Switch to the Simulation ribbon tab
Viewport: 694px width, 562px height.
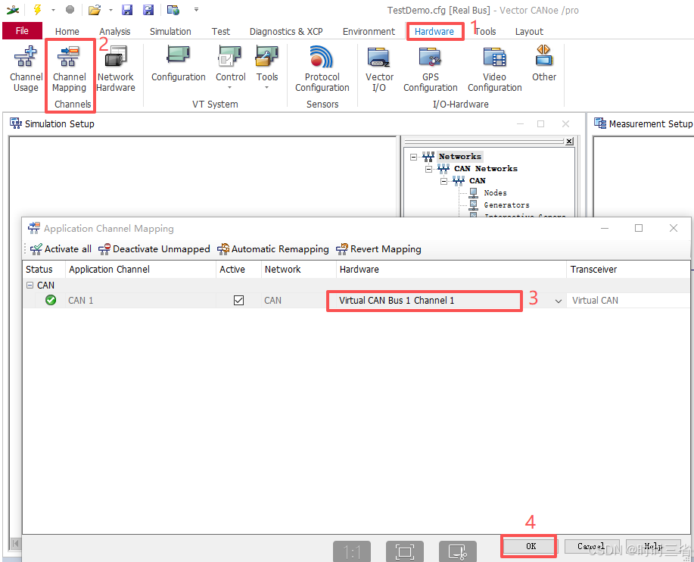(x=170, y=32)
